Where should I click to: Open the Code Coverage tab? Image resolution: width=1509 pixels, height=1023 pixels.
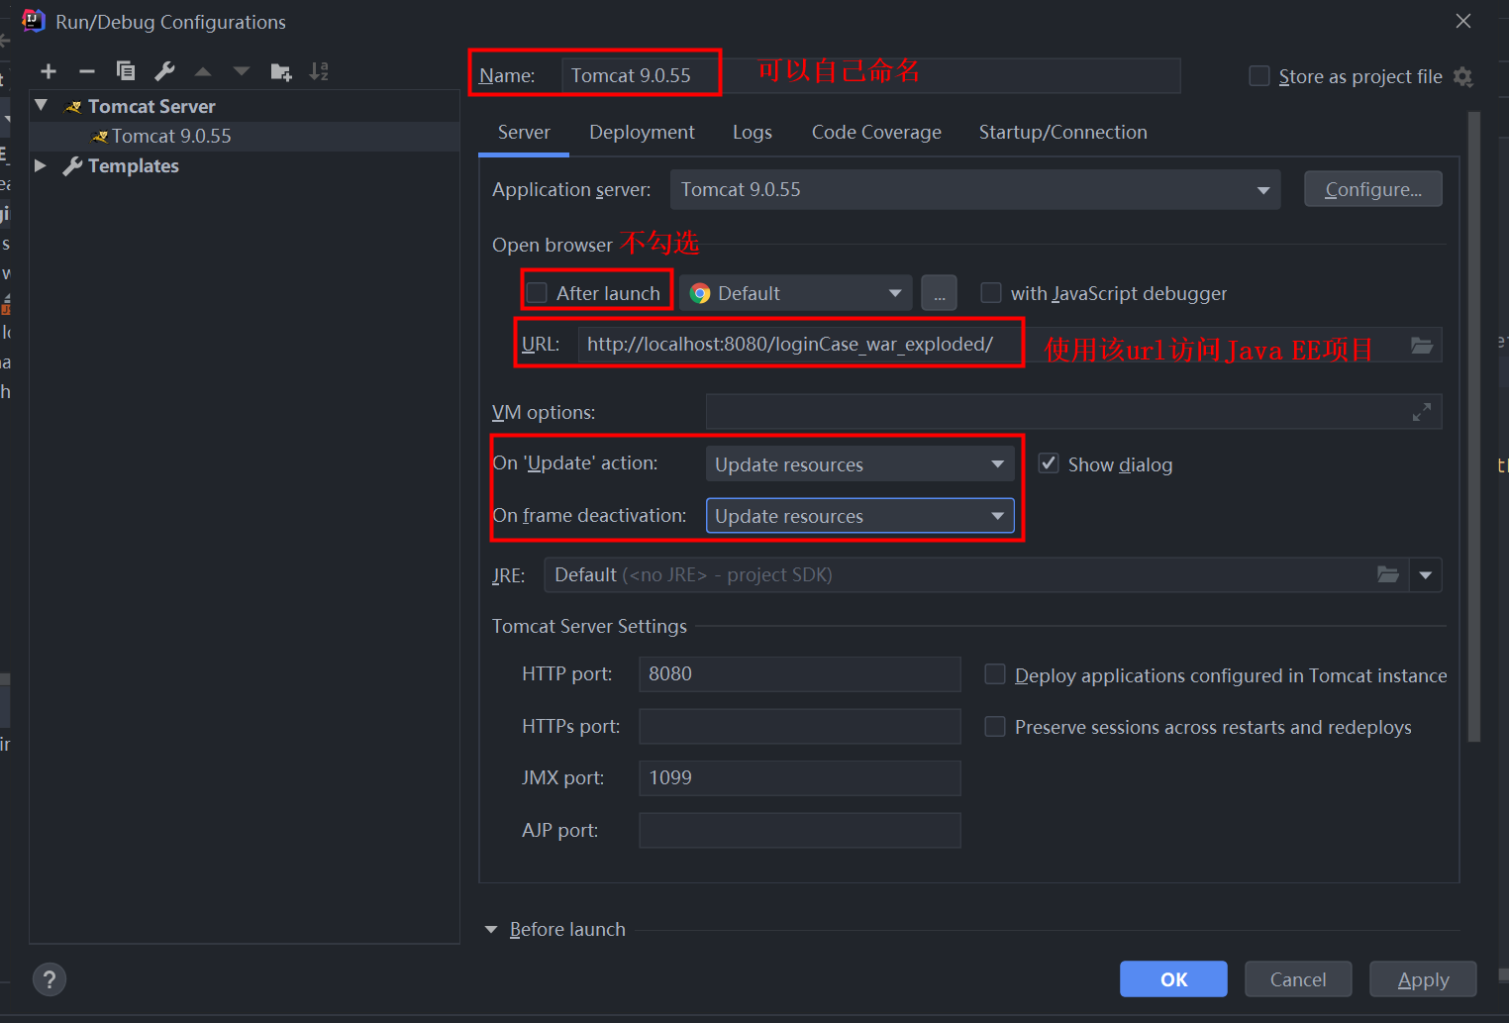(876, 133)
